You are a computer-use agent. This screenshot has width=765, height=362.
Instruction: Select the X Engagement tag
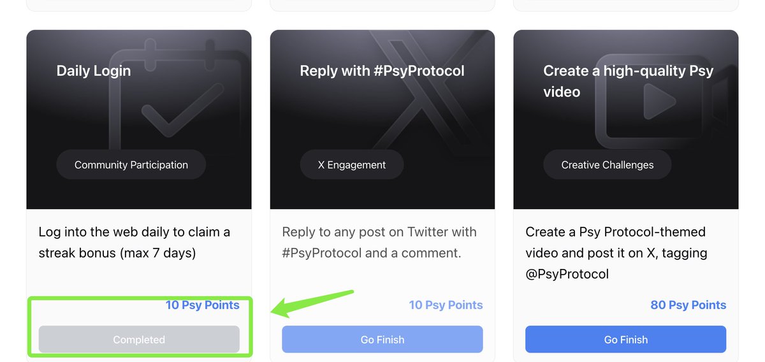tap(352, 165)
